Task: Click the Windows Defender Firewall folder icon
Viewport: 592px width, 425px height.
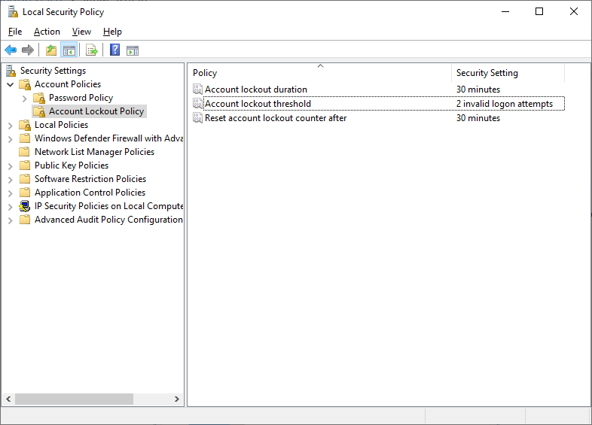Action: [x=25, y=138]
